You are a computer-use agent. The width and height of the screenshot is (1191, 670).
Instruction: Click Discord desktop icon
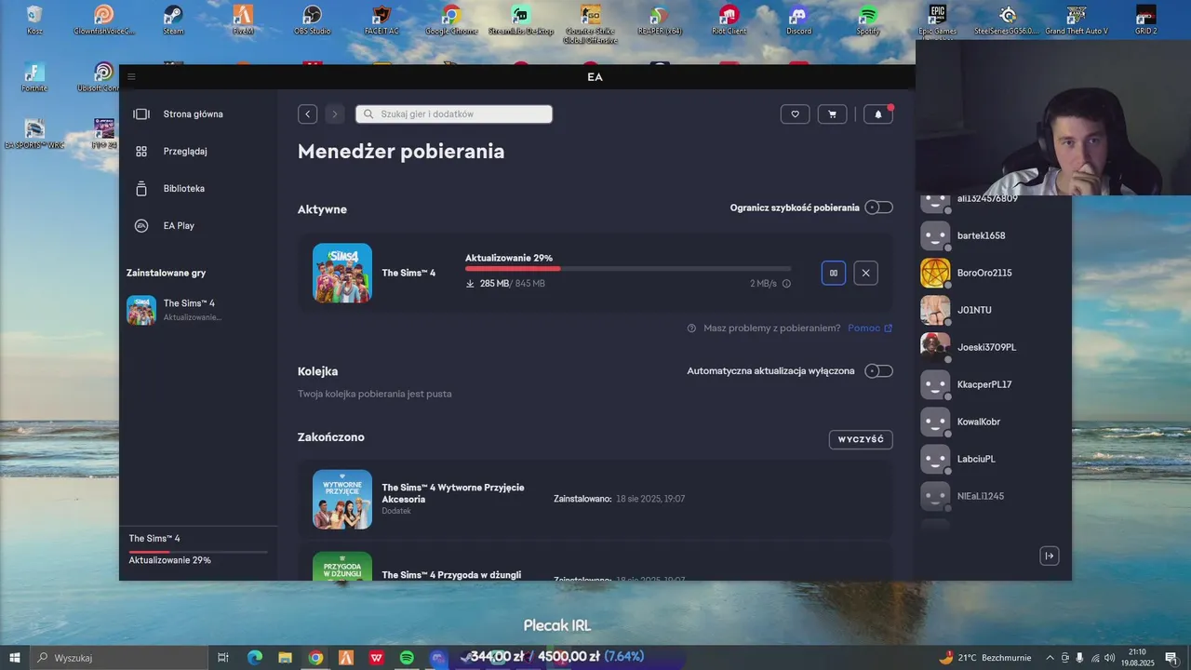pyautogui.click(x=798, y=20)
